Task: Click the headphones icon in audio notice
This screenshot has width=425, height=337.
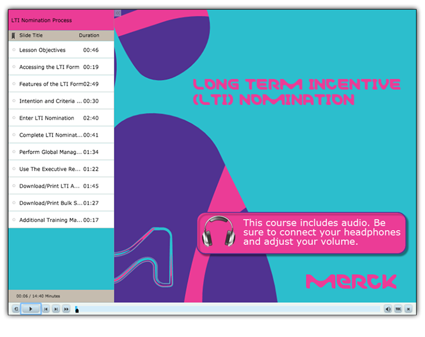Action: [x=217, y=231]
